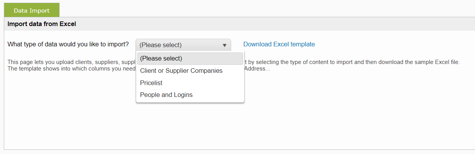
Task: Select the highlighted (Please select) list option
Action: (190, 59)
